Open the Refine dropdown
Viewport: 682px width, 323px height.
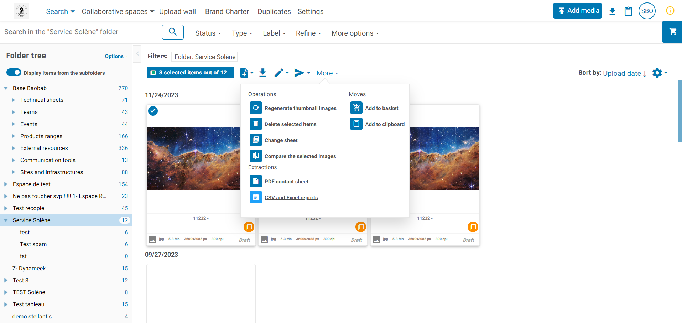308,33
